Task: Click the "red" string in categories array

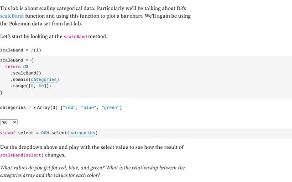Action: pyautogui.click(x=69, y=108)
